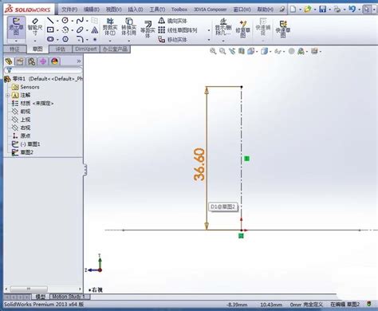378x311 pixels.
Task: Open the Toolbox menu
Action: click(x=179, y=10)
